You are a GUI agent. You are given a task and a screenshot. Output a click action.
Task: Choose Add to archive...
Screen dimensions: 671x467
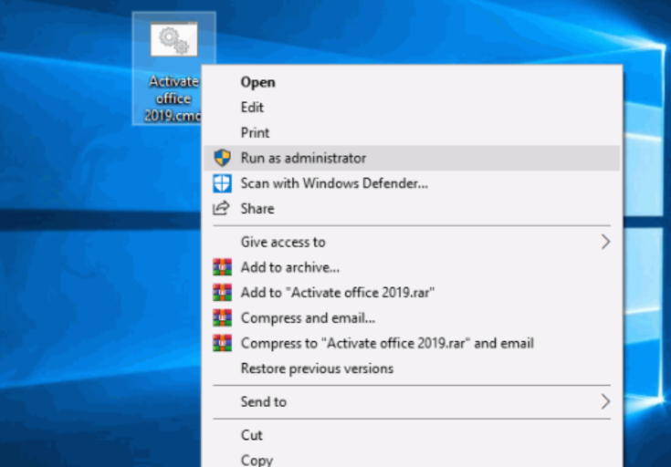click(412, 267)
